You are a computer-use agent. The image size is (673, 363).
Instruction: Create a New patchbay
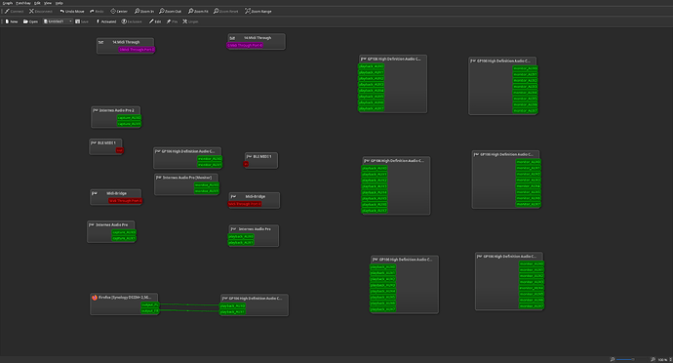tap(12, 21)
